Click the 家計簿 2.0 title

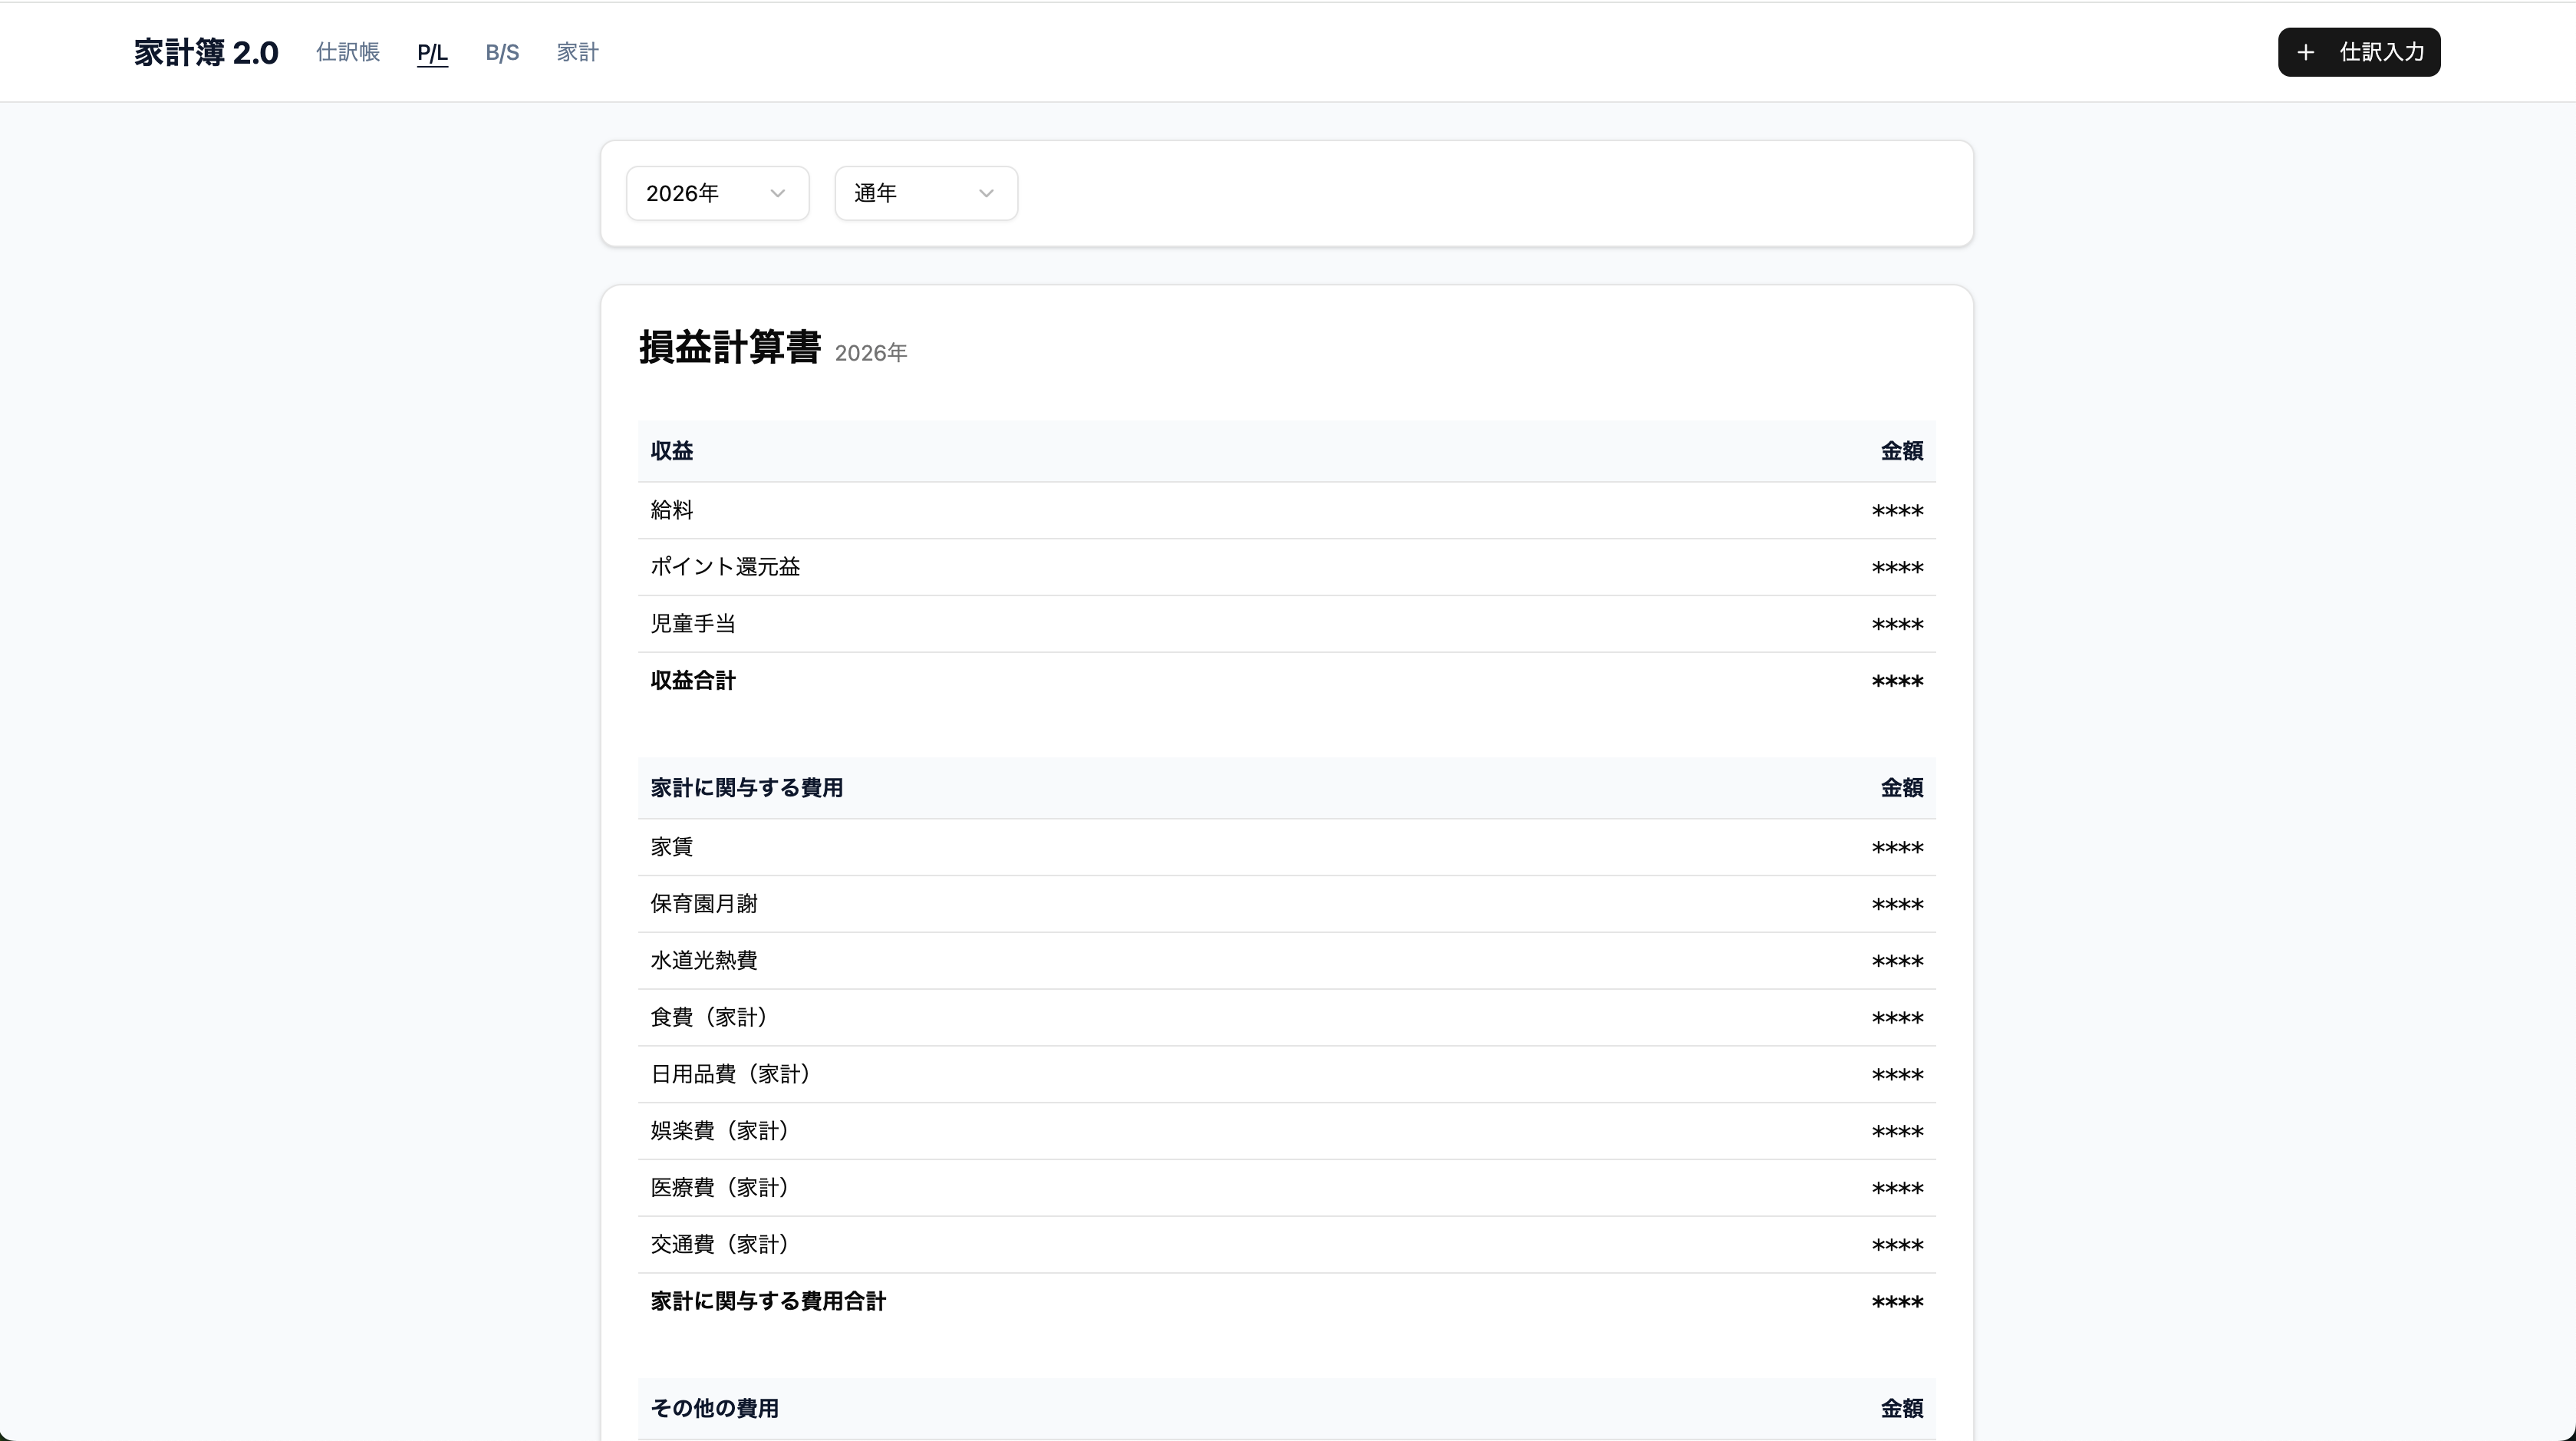click(x=205, y=52)
